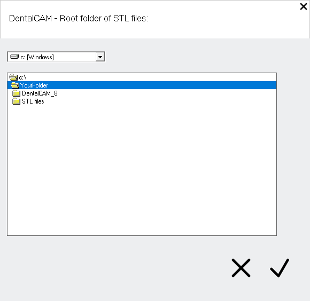Select the c:\ root entry in the tree
310x301 pixels.
tap(22, 77)
